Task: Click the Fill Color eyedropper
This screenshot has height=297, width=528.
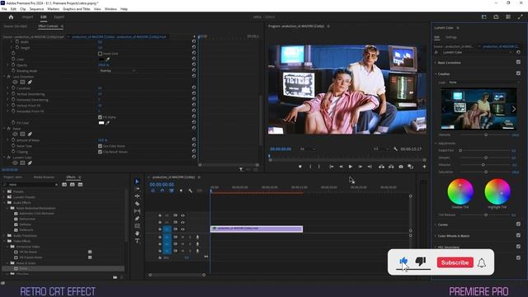Action: (108, 123)
